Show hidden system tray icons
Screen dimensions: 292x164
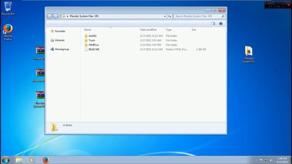(256, 160)
